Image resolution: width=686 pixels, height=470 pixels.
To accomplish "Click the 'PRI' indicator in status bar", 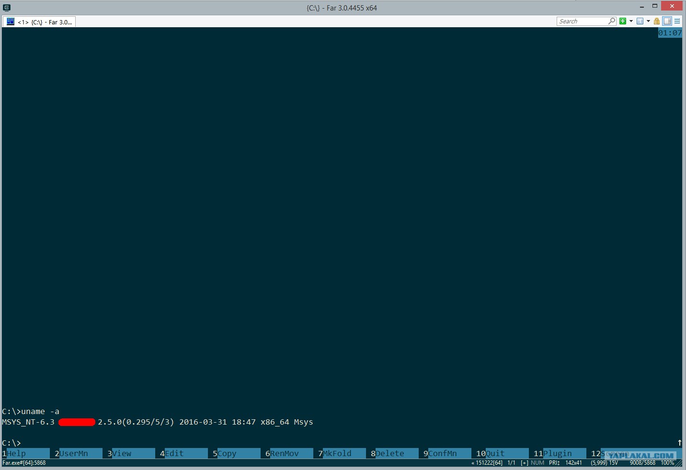I will (x=554, y=463).
